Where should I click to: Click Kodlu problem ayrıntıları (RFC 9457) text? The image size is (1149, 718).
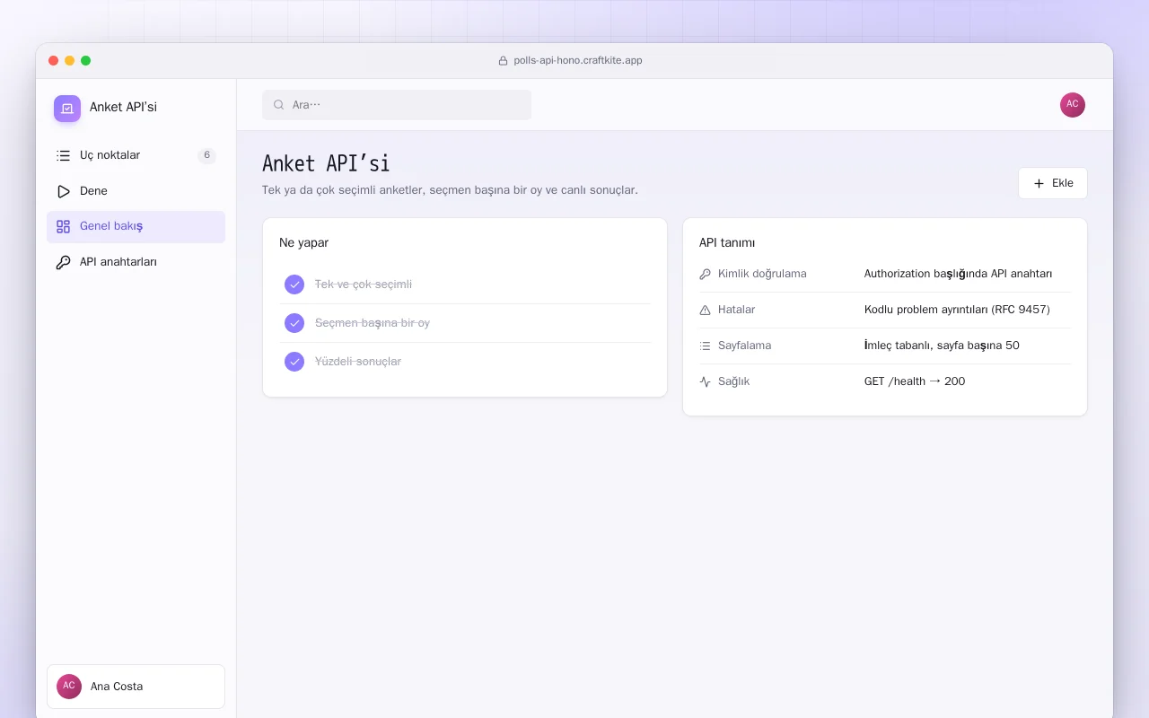tap(957, 310)
